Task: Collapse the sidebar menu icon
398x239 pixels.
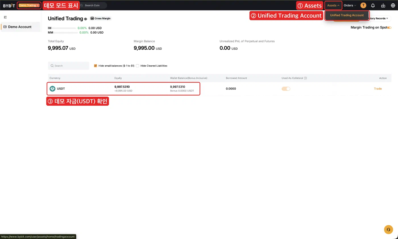Action: tap(5, 17)
